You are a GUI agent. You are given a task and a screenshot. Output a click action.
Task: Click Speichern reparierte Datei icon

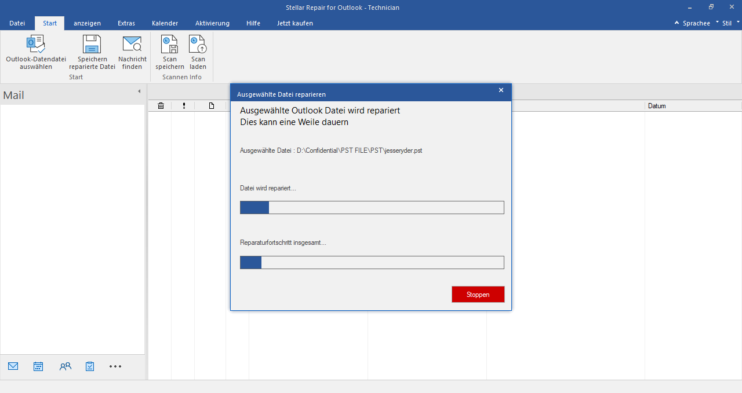click(92, 45)
